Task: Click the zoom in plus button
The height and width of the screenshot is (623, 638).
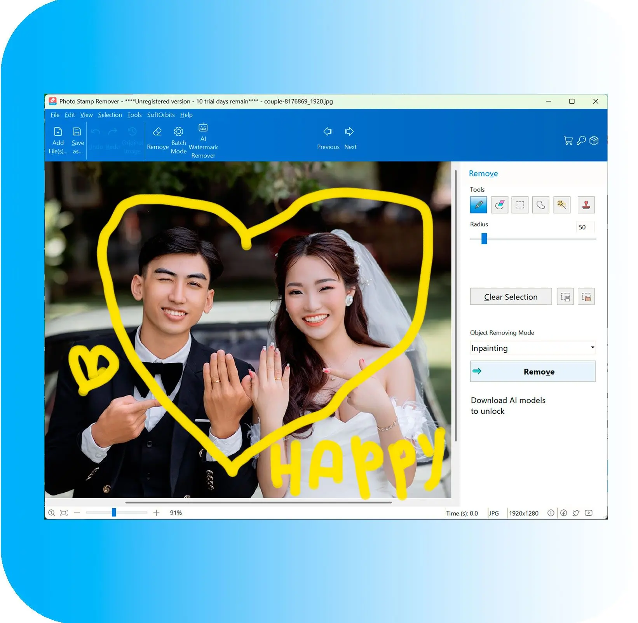Action: point(156,513)
